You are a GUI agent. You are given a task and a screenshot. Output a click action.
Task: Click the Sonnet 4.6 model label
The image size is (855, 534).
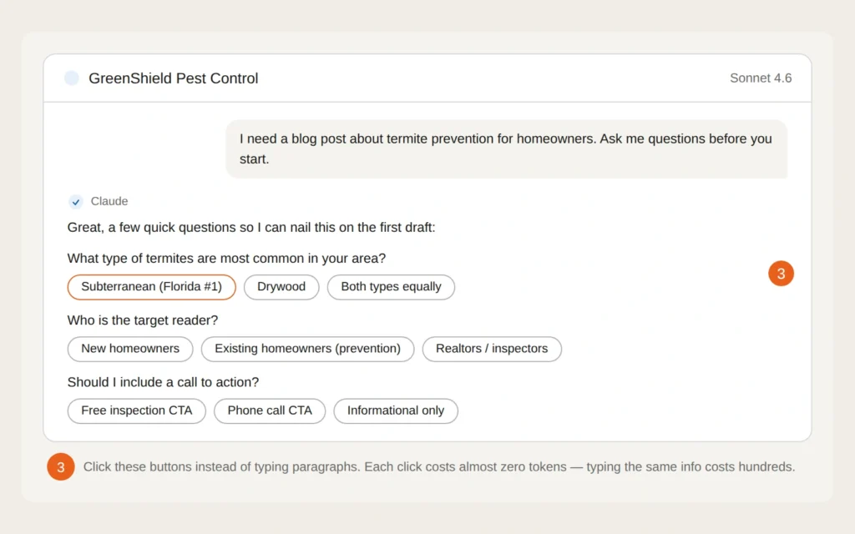761,78
